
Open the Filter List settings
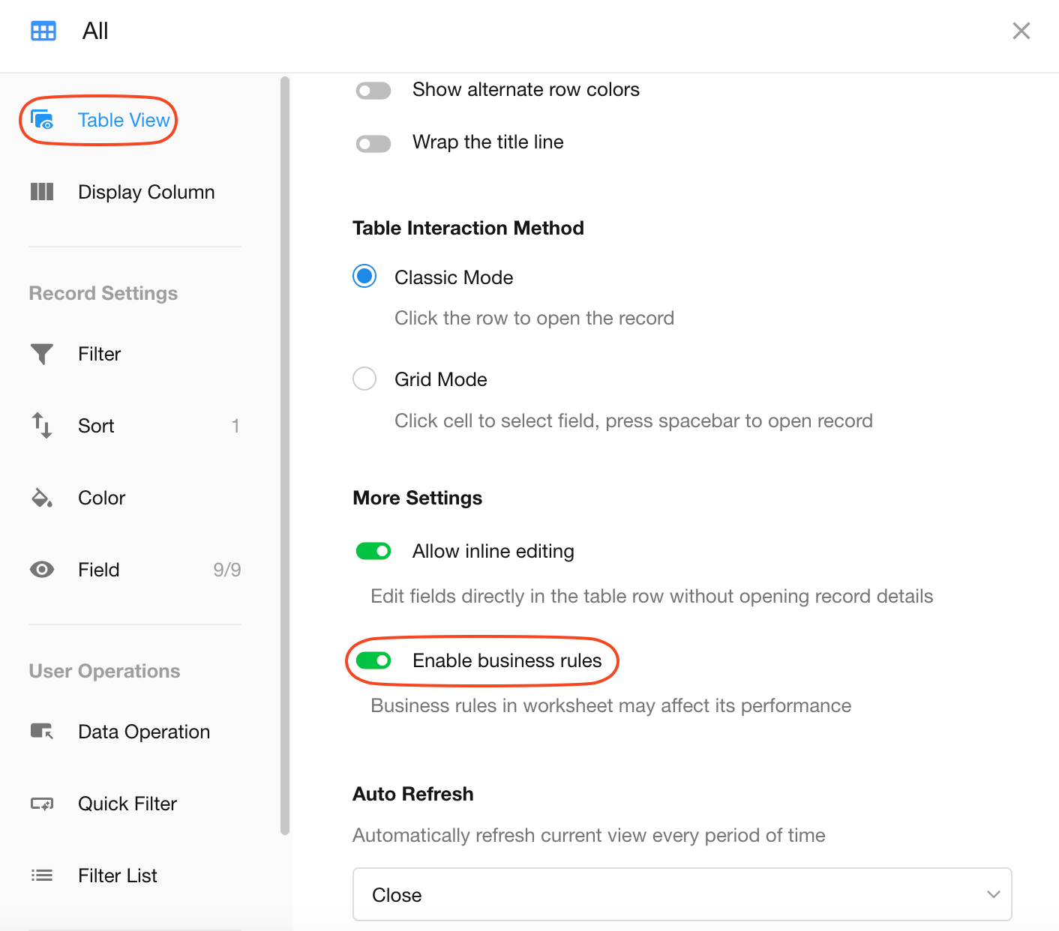[118, 876]
